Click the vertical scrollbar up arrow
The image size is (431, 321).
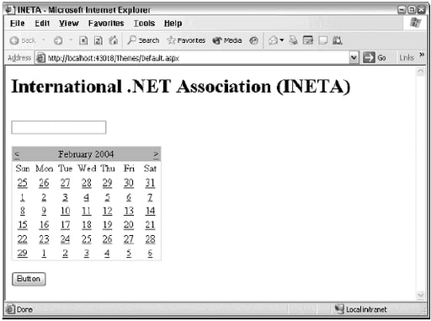pyautogui.click(x=420, y=72)
